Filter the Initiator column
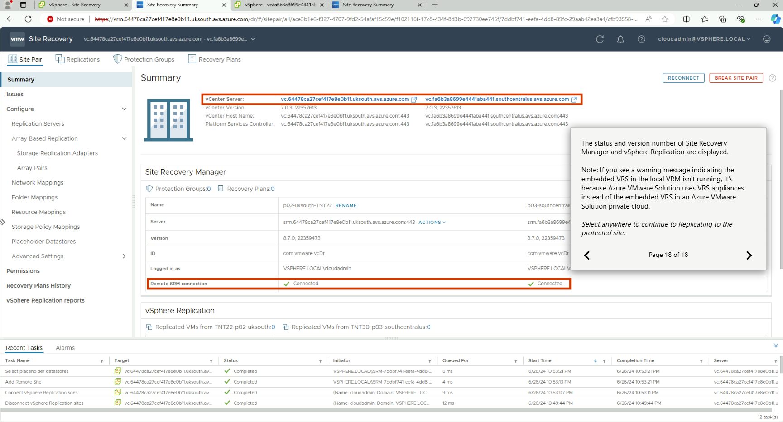Viewport: 783px width, 422px height. coord(430,361)
